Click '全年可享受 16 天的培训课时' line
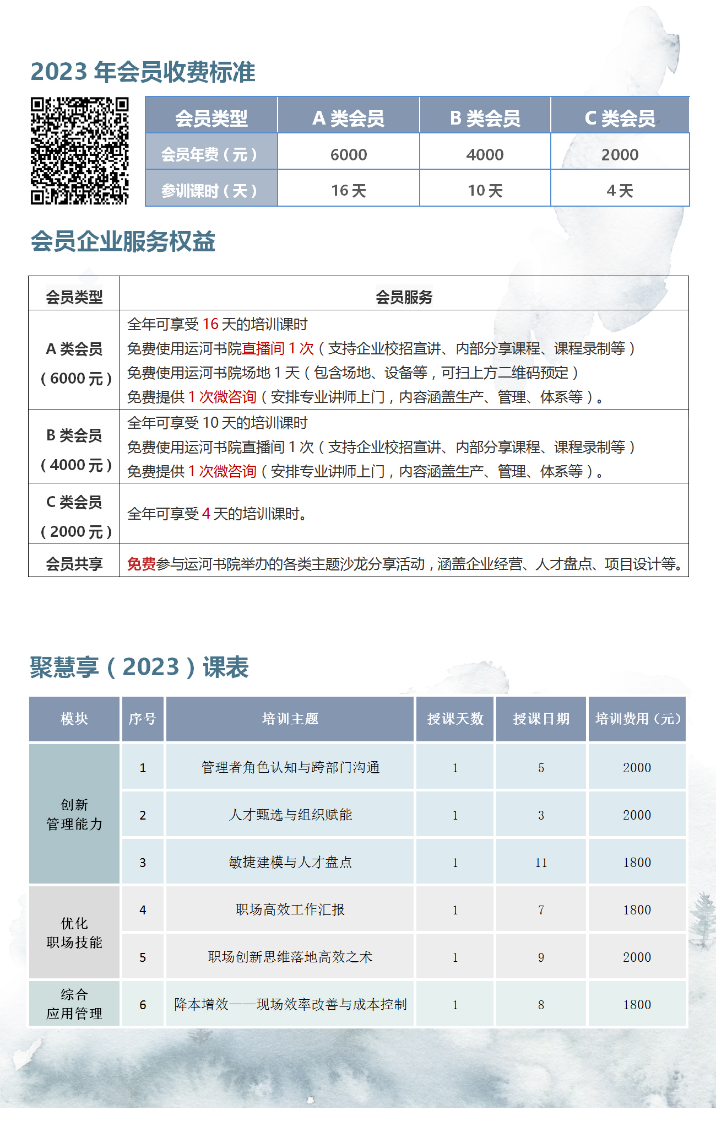Viewport: 716px width, 1131px height. [x=218, y=324]
